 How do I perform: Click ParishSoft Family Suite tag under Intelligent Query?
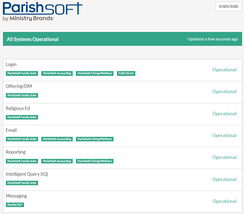click(22, 183)
